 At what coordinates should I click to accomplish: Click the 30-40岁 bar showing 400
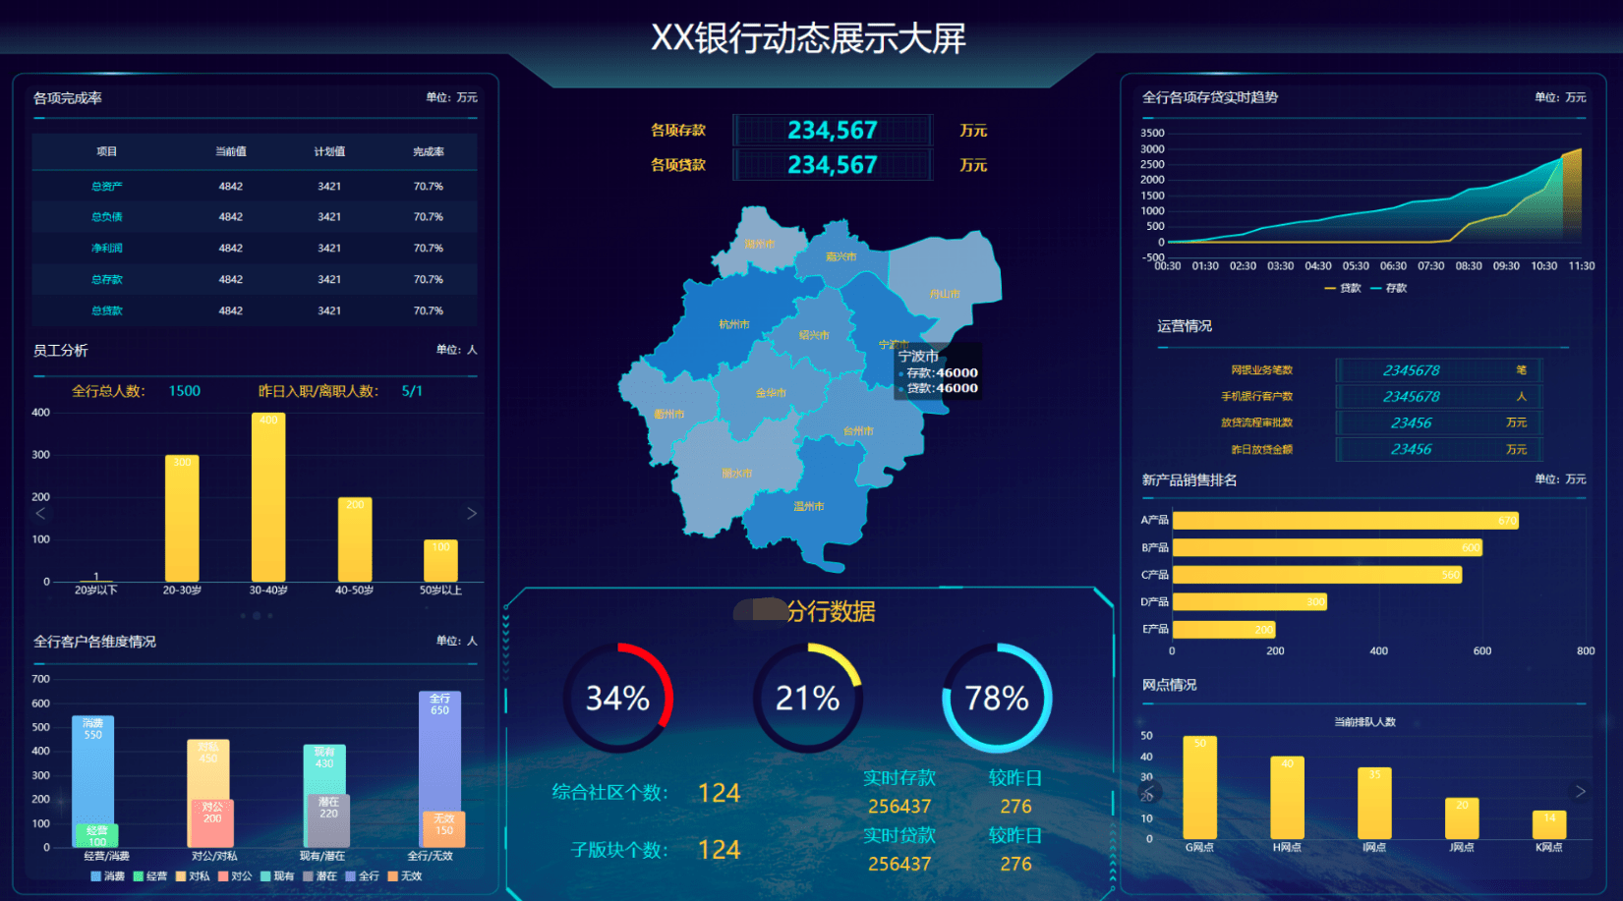click(268, 497)
